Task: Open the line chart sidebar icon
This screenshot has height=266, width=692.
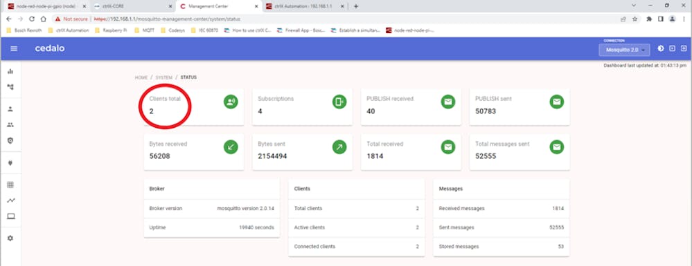Action: pyautogui.click(x=10, y=200)
